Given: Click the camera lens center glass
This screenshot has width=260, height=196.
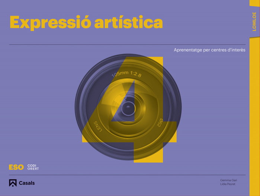Looking at the screenshot, I should (128, 108).
